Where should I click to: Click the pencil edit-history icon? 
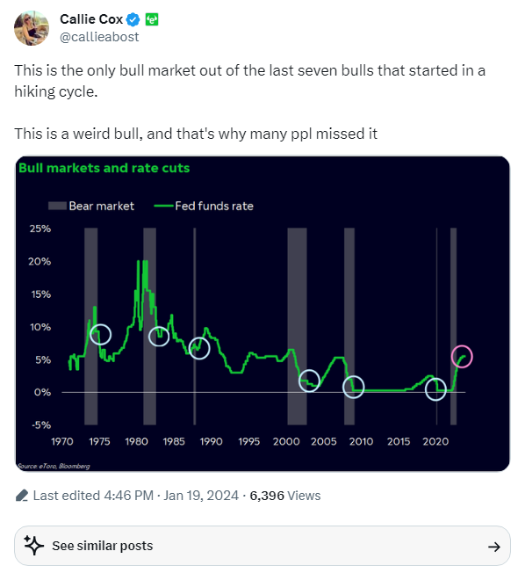(22, 496)
